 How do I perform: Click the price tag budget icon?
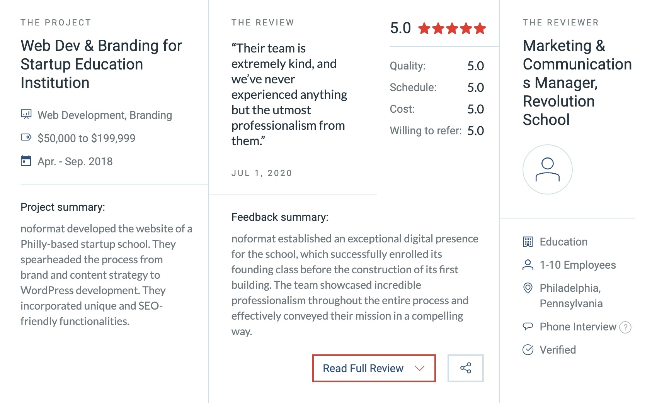point(26,137)
